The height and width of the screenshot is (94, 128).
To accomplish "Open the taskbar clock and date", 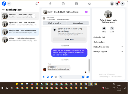I will [x=119, y=88].
